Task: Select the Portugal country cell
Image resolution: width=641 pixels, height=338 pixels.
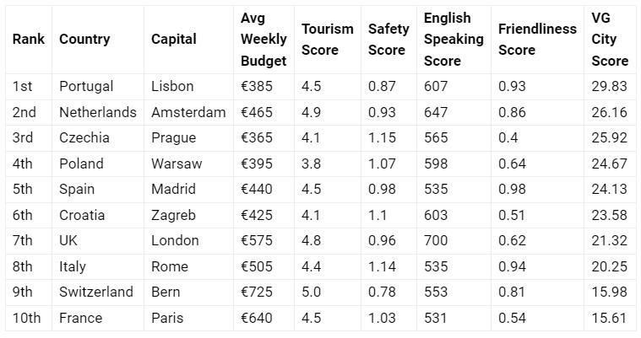Action: coord(86,87)
